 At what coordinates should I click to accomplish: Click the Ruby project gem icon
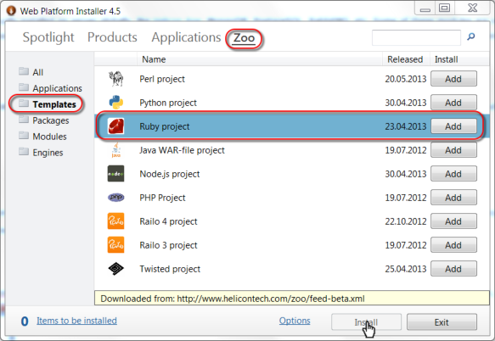115,126
